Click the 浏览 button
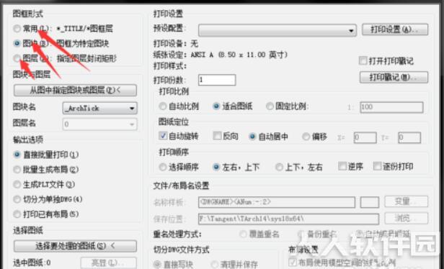The width and height of the screenshot is (444, 269). pyautogui.click(x=406, y=218)
